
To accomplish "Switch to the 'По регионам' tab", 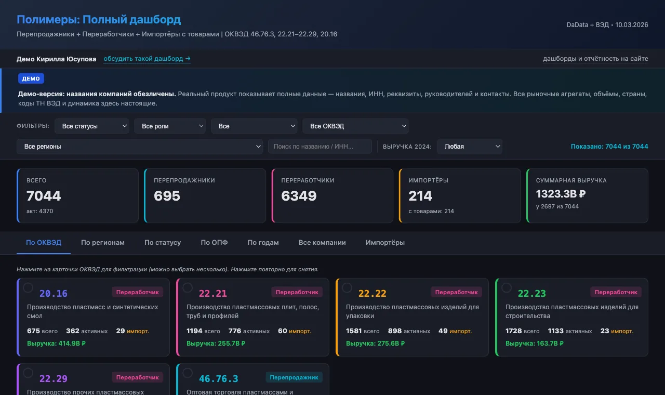I will coord(103,243).
